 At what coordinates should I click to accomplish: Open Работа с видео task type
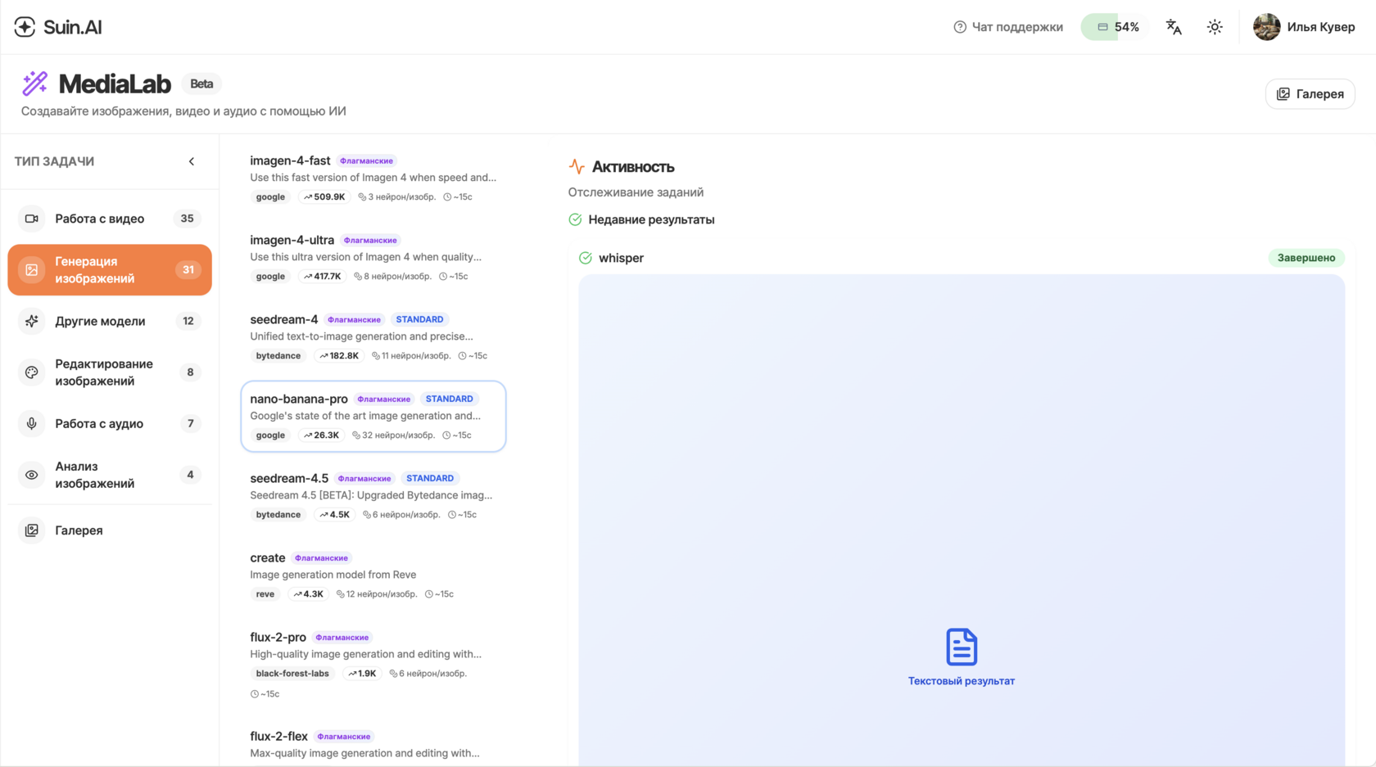tap(110, 219)
